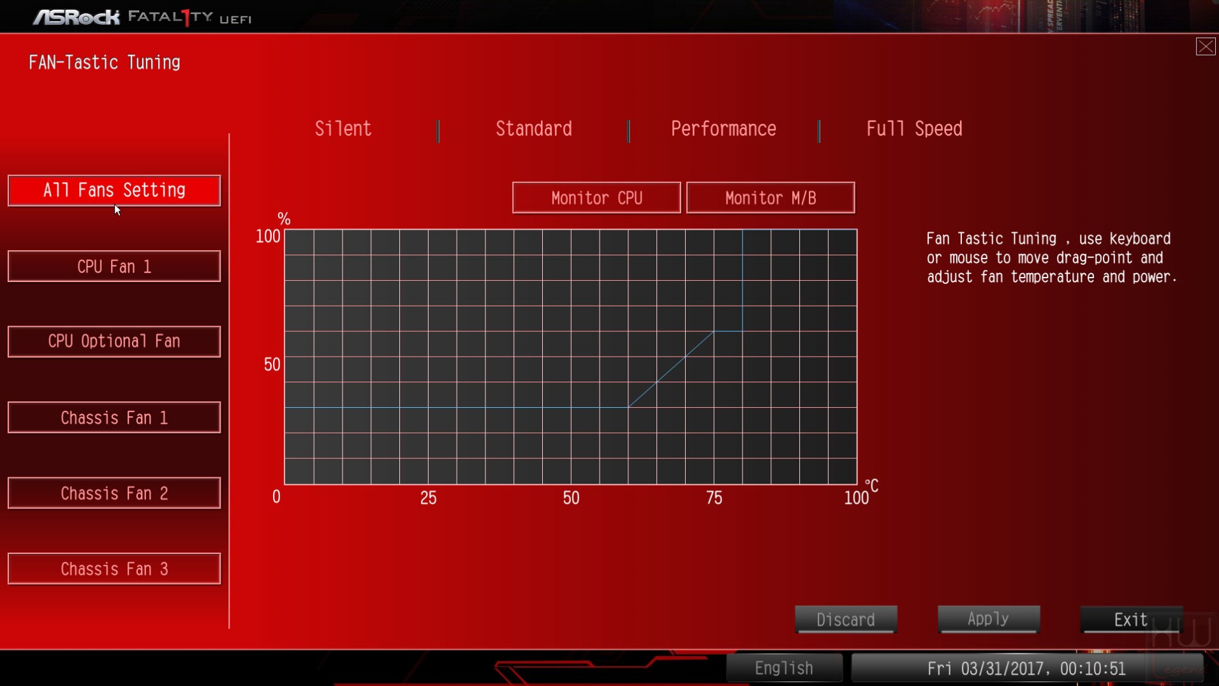The height and width of the screenshot is (686, 1219).
Task: Close the FAN-Tastic Tuning window with X
Action: point(1205,47)
